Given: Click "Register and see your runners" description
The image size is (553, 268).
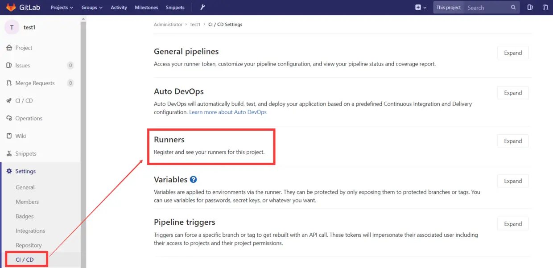Looking at the screenshot, I should (x=209, y=152).
